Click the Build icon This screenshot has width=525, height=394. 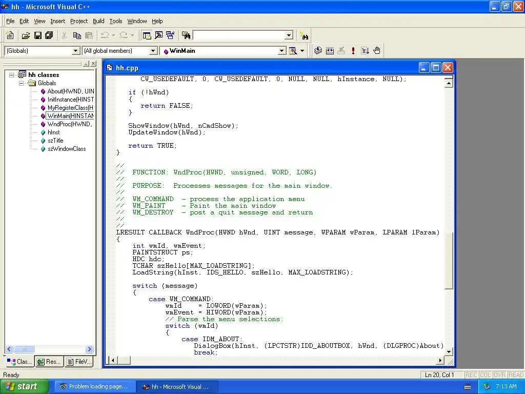pos(330,51)
